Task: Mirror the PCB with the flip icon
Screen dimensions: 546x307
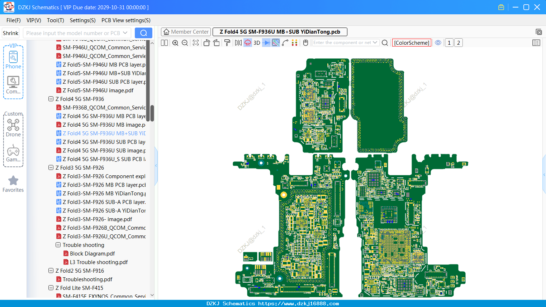Action: pos(238,43)
